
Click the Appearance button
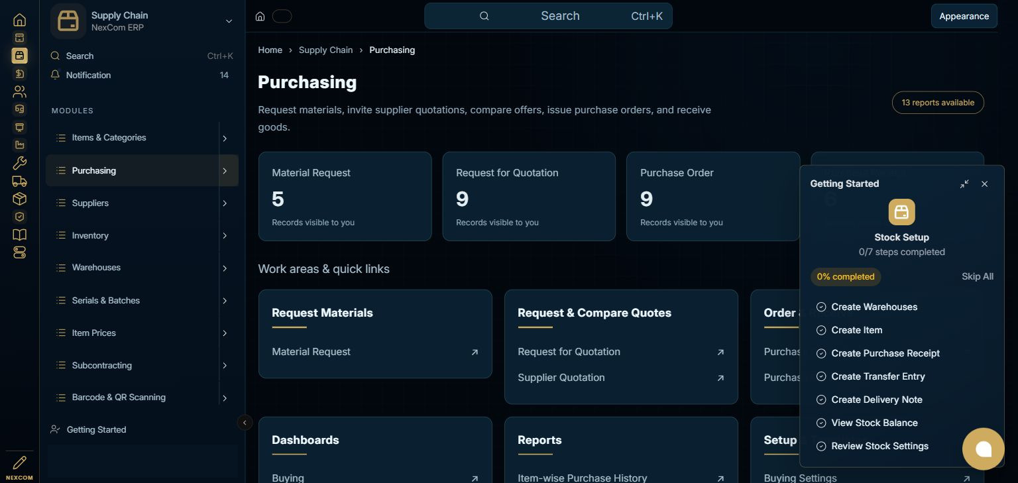tap(964, 16)
